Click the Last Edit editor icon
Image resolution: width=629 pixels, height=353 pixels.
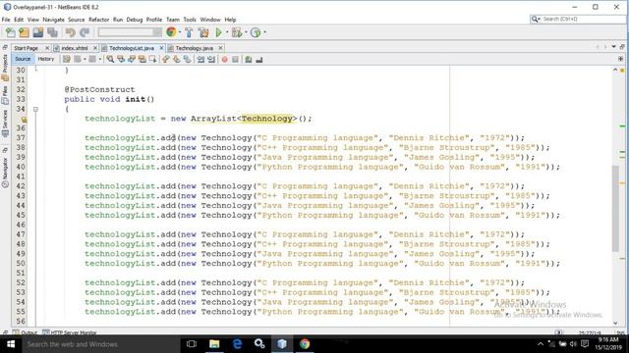(x=67, y=59)
